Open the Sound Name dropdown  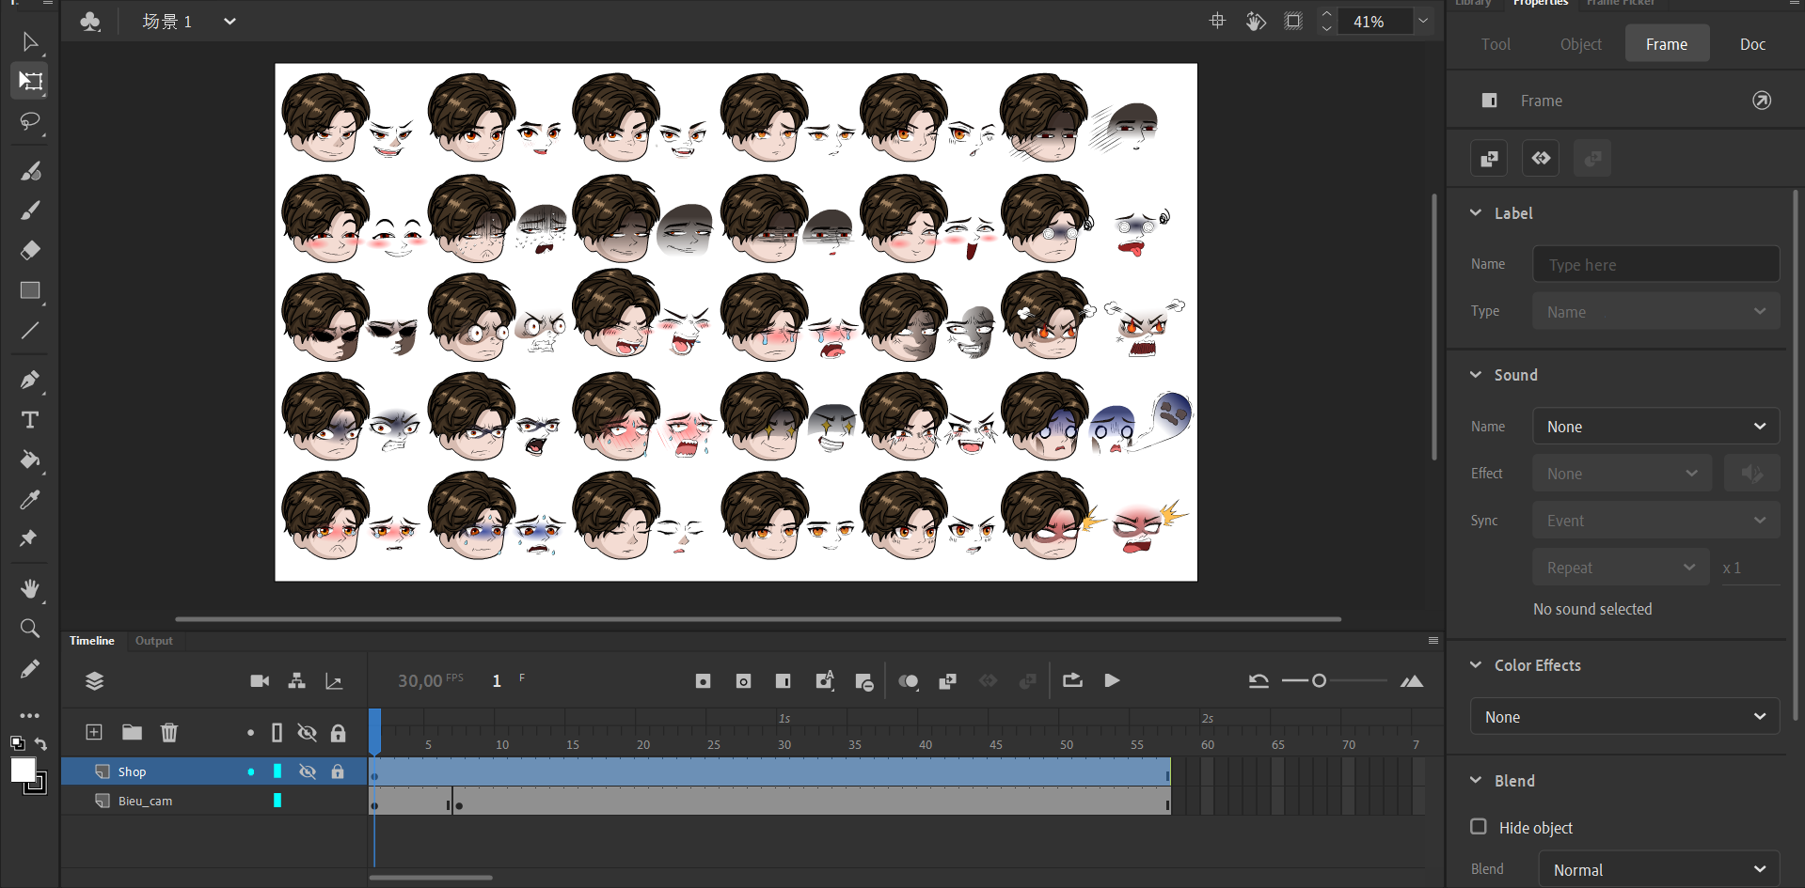1655,427
